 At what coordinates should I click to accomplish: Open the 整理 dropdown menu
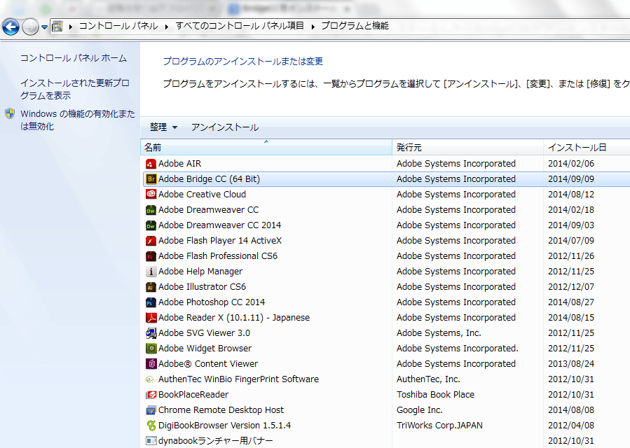click(x=163, y=127)
